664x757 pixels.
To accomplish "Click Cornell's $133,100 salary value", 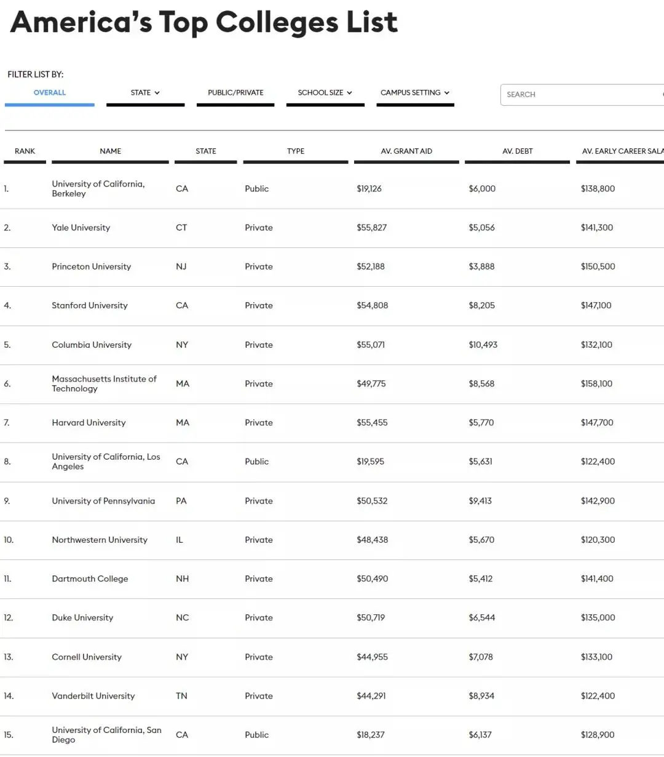I will 596,657.
